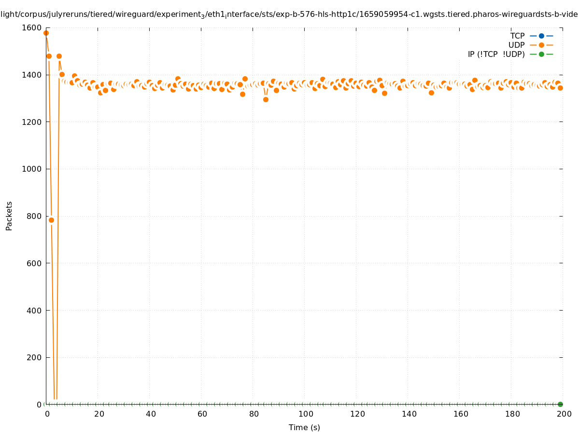Click the 200 tick on the x-axis
Image resolution: width=578 pixels, height=434 pixels.
click(x=564, y=414)
